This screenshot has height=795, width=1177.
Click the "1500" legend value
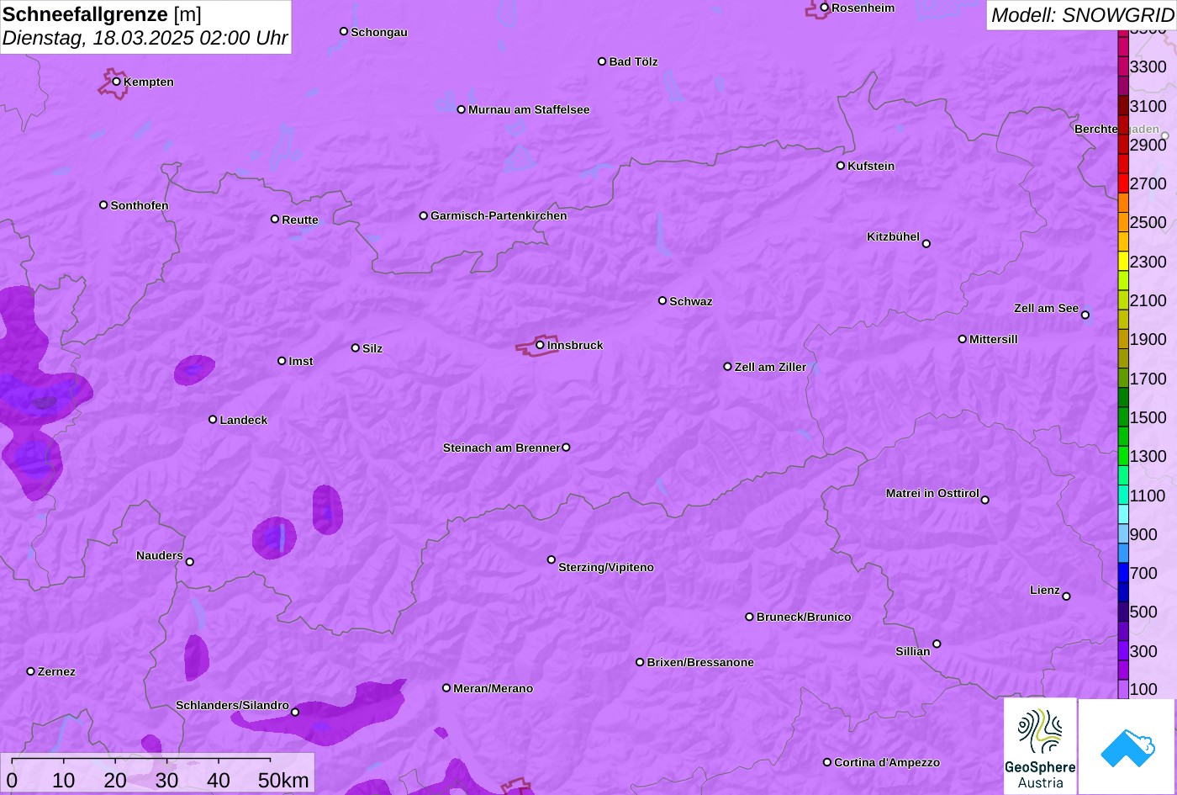click(1148, 417)
